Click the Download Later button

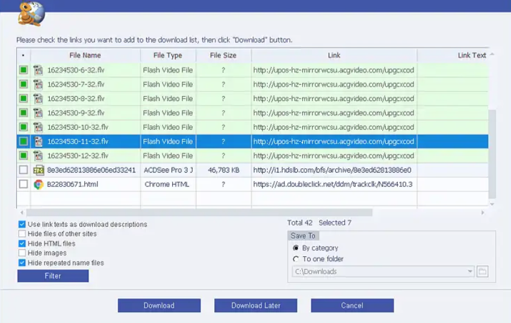(x=256, y=306)
